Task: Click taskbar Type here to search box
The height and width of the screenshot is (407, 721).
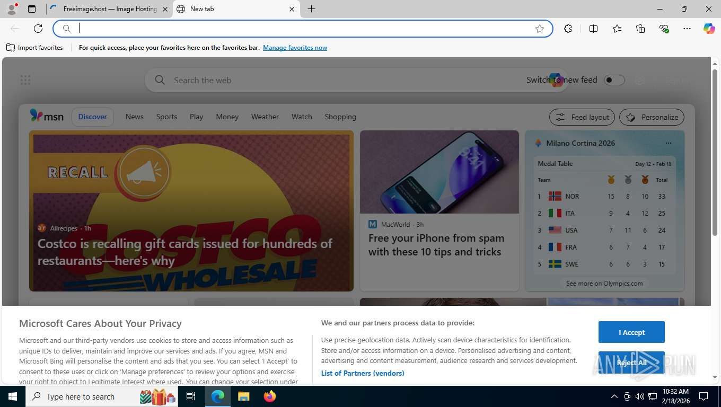Action: point(102,396)
